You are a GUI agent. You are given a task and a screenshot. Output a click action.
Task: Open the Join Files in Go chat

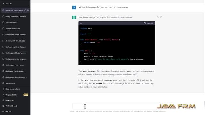[15, 23]
